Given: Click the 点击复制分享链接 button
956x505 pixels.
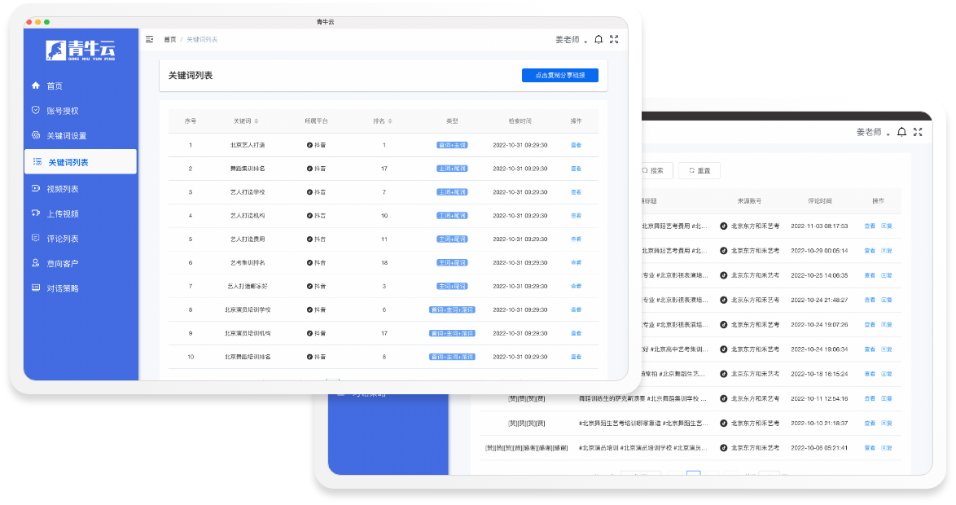Looking at the screenshot, I should click(560, 75).
